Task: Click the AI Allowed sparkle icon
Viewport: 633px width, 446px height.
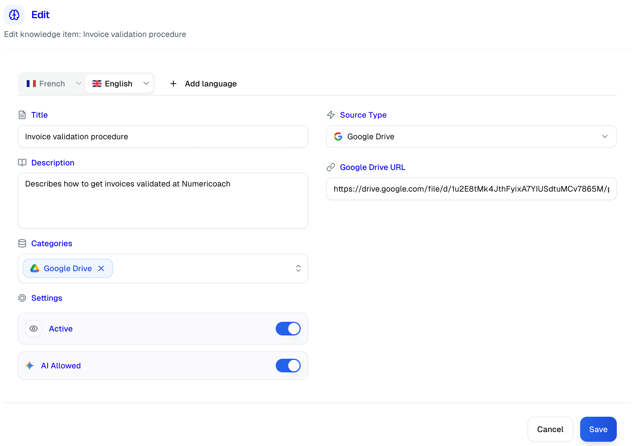Action: point(30,366)
